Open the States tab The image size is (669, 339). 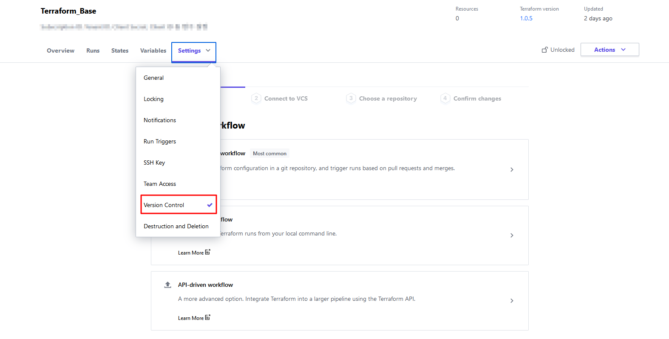(x=120, y=50)
